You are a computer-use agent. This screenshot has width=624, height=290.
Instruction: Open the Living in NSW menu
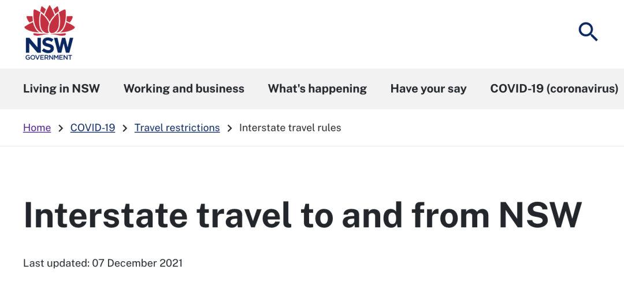pyautogui.click(x=61, y=89)
